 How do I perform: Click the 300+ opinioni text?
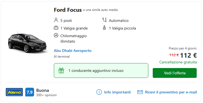point(46,95)
